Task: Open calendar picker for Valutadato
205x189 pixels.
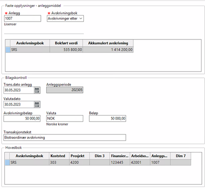Action: (37, 104)
